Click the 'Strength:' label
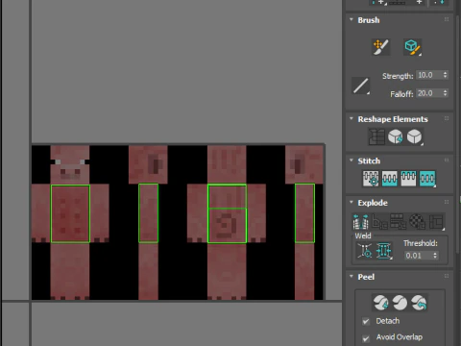The height and width of the screenshot is (346, 461). [398, 76]
